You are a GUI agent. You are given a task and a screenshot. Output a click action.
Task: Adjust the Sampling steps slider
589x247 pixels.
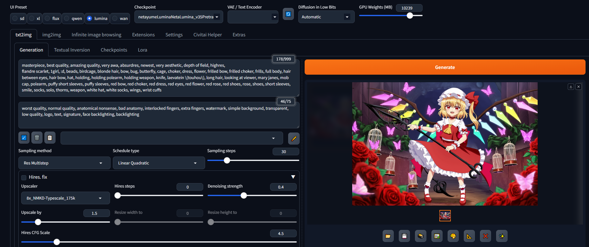click(253, 160)
